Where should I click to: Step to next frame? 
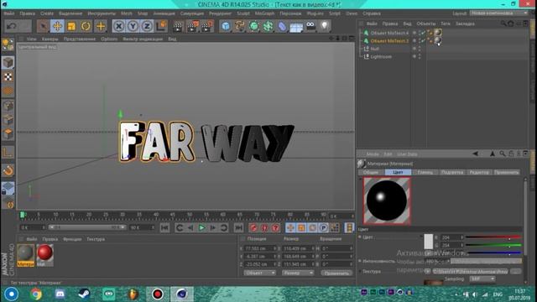coord(212,227)
